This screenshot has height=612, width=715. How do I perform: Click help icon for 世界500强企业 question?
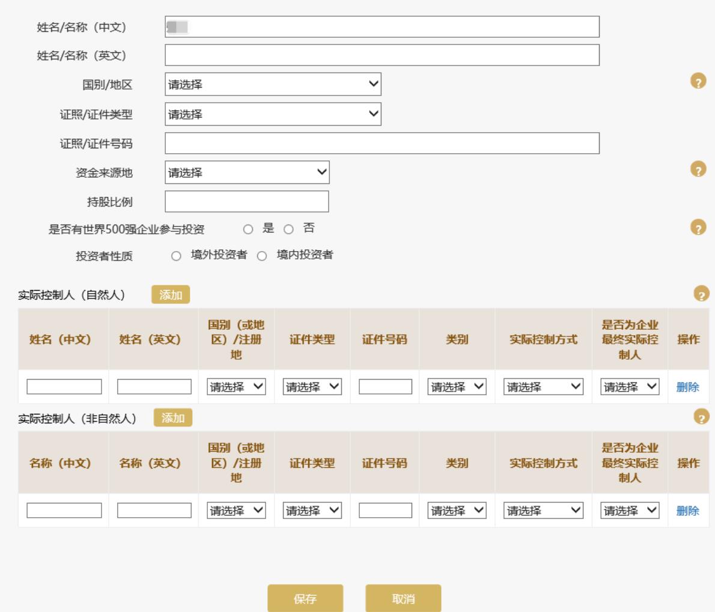click(698, 228)
